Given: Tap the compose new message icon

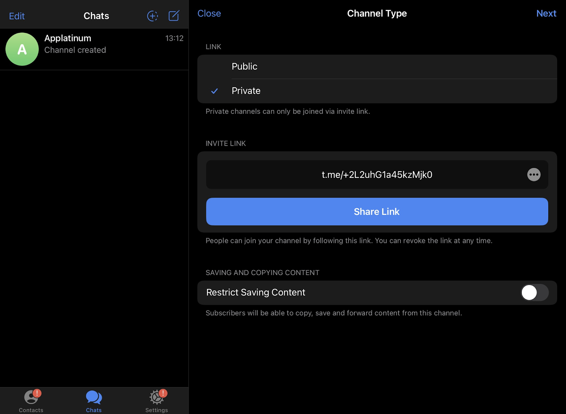Looking at the screenshot, I should [x=173, y=16].
